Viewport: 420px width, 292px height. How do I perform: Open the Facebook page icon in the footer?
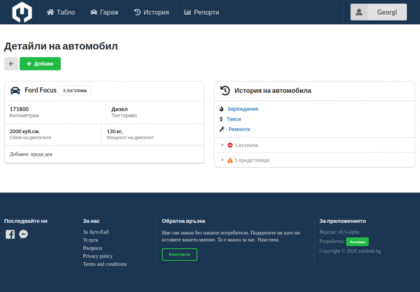(x=10, y=234)
